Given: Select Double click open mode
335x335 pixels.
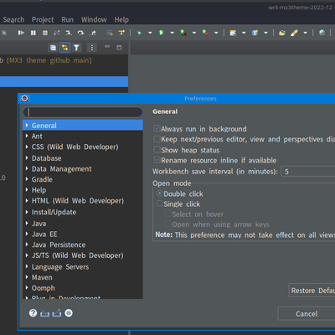Looking at the screenshot, I should point(159,193).
